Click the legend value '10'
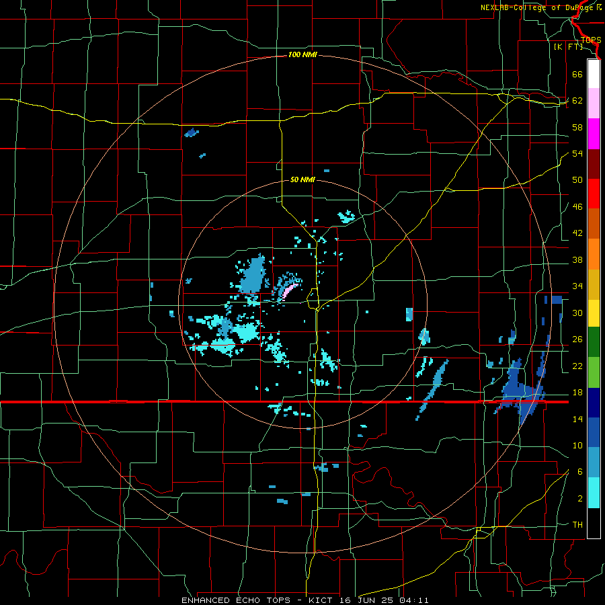Screen dimensions: 605x605 pos(577,446)
